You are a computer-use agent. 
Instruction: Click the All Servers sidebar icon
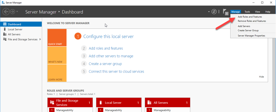(5, 34)
